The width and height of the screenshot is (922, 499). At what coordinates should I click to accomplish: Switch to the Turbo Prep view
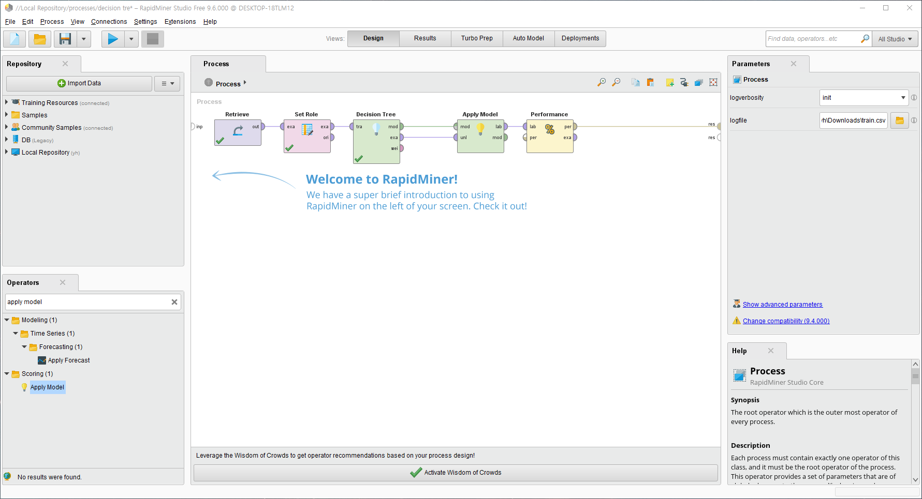click(x=477, y=38)
